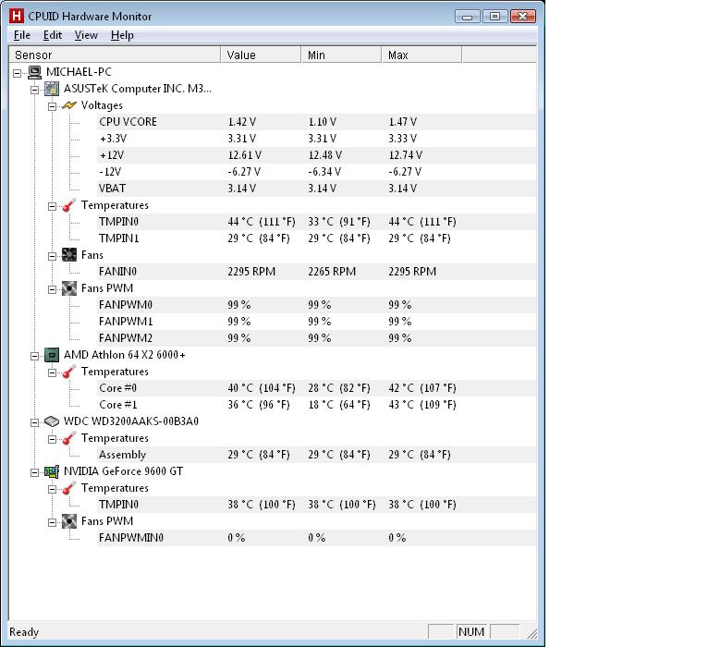Viewport: 720px width, 647px height.
Task: Select the -12V voltage row
Action: point(316,172)
